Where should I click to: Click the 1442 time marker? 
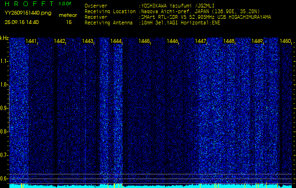pyautogui.click(x=59, y=41)
